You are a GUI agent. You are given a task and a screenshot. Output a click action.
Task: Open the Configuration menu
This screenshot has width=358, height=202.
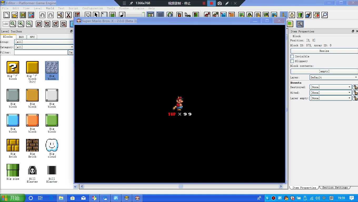point(93,8)
